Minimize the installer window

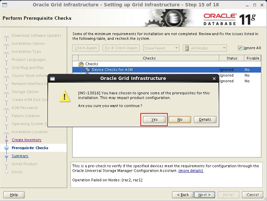[x=247, y=5]
